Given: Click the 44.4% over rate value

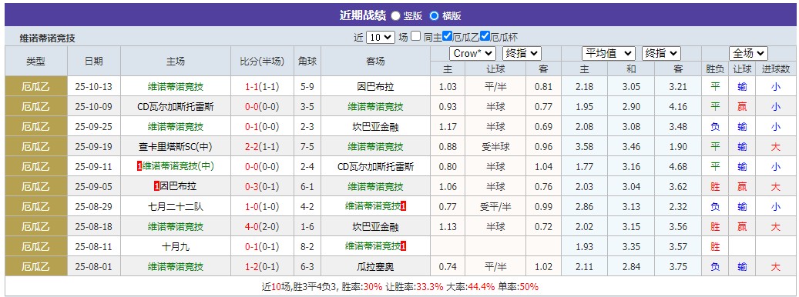Looking at the screenshot, I should coord(482,286).
